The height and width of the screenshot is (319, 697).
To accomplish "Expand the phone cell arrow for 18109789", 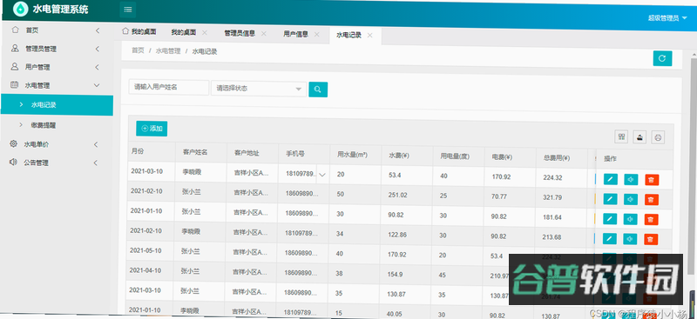I will pos(322,176).
